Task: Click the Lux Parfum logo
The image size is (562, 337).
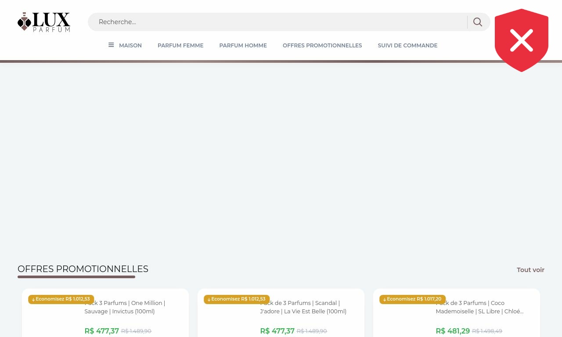Action: pos(44,22)
